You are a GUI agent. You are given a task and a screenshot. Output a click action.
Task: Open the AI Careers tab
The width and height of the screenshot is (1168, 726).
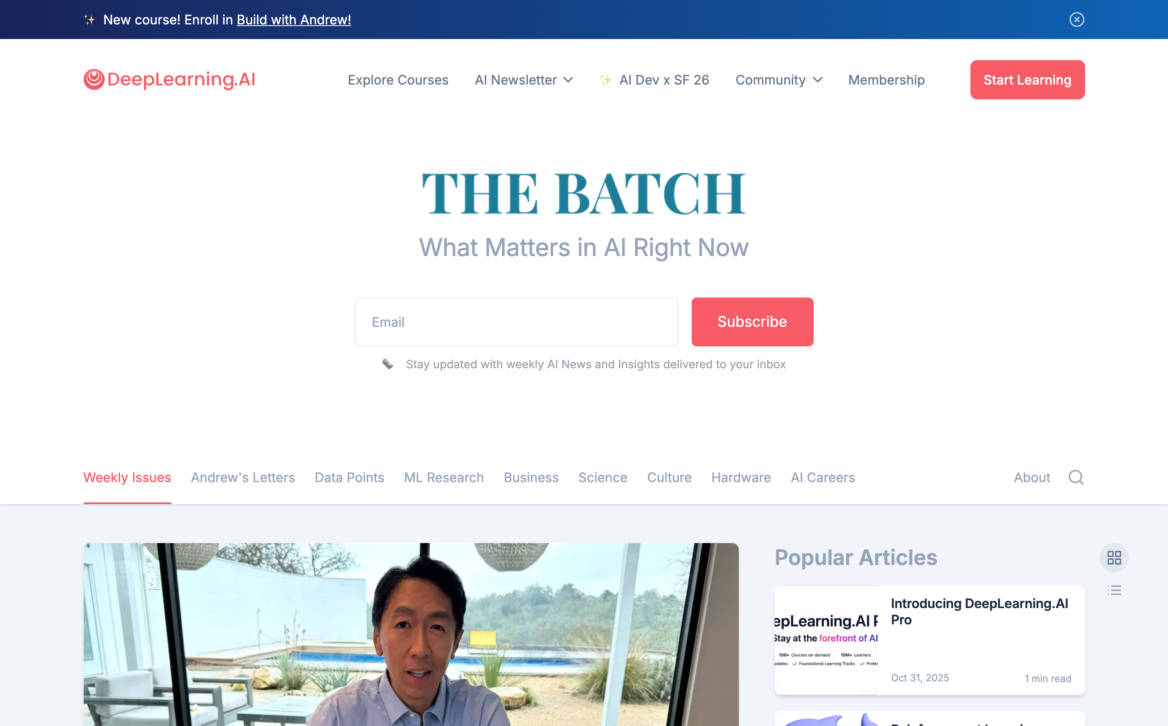[x=823, y=477]
